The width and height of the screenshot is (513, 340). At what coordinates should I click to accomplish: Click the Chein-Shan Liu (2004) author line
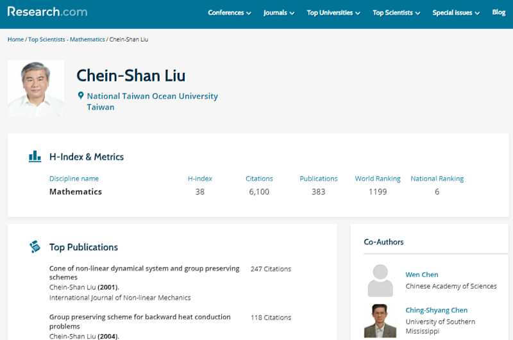pos(84,336)
